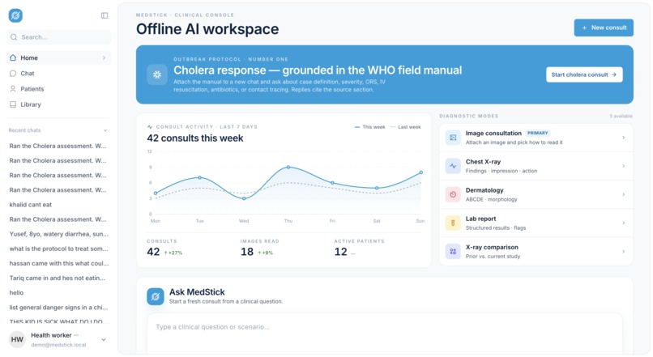
Task: Go to the Patients section
Action: 58,88
